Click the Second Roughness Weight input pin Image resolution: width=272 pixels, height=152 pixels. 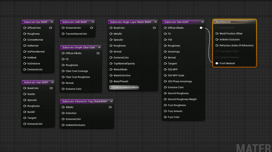(x=165, y=99)
